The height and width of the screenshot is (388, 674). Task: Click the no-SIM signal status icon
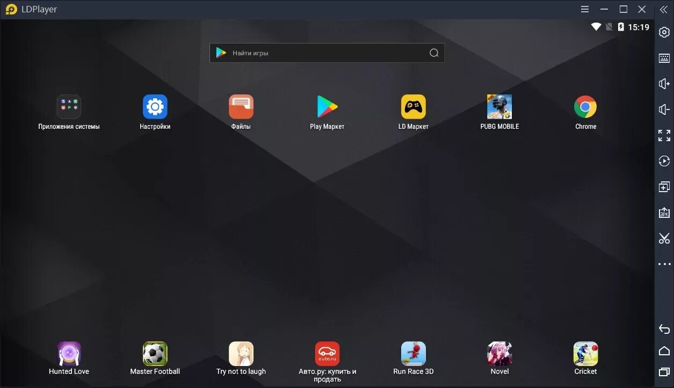coord(609,27)
